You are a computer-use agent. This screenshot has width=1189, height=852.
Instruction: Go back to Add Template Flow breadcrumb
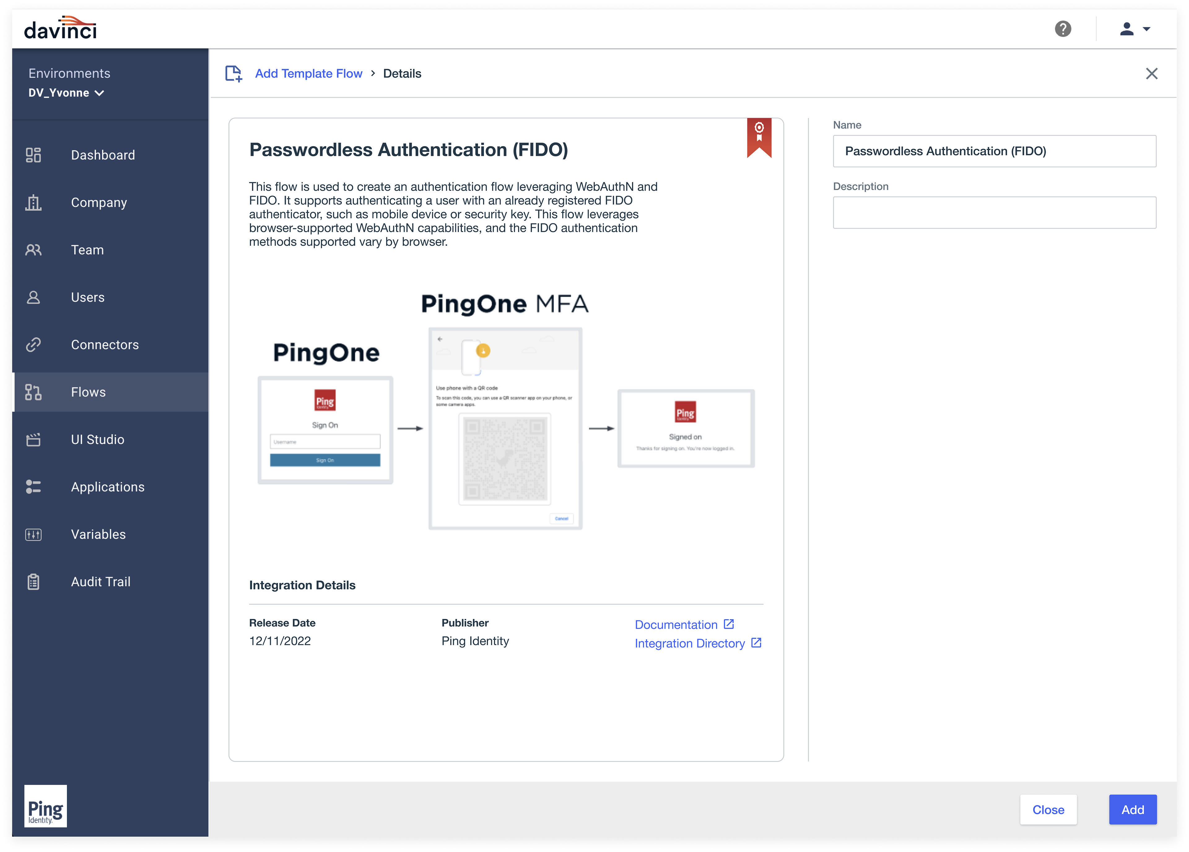(x=309, y=73)
